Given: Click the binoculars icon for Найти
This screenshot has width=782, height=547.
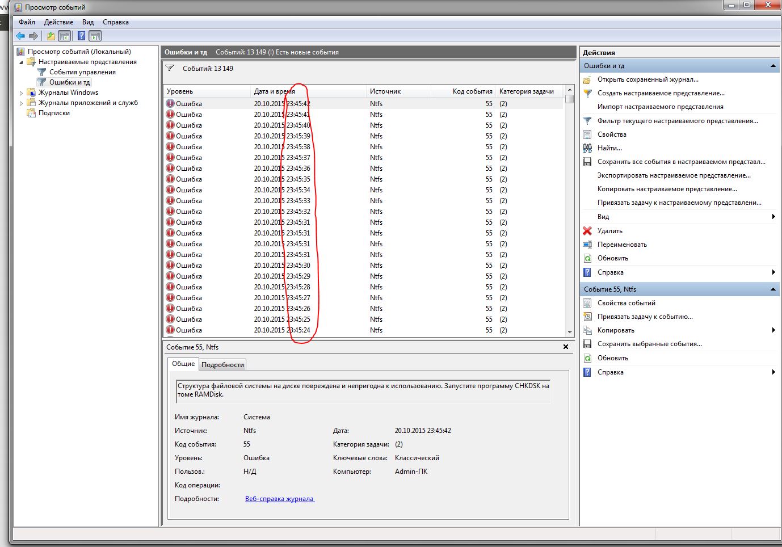Looking at the screenshot, I should point(587,148).
